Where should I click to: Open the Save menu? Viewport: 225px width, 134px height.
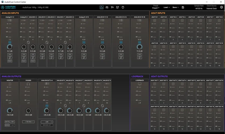pyautogui.click(x=175, y=8)
